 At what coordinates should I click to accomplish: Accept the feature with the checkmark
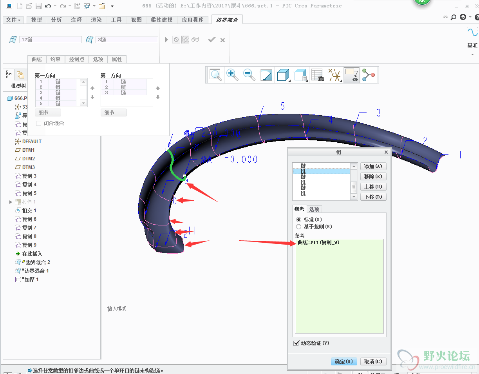tap(211, 40)
